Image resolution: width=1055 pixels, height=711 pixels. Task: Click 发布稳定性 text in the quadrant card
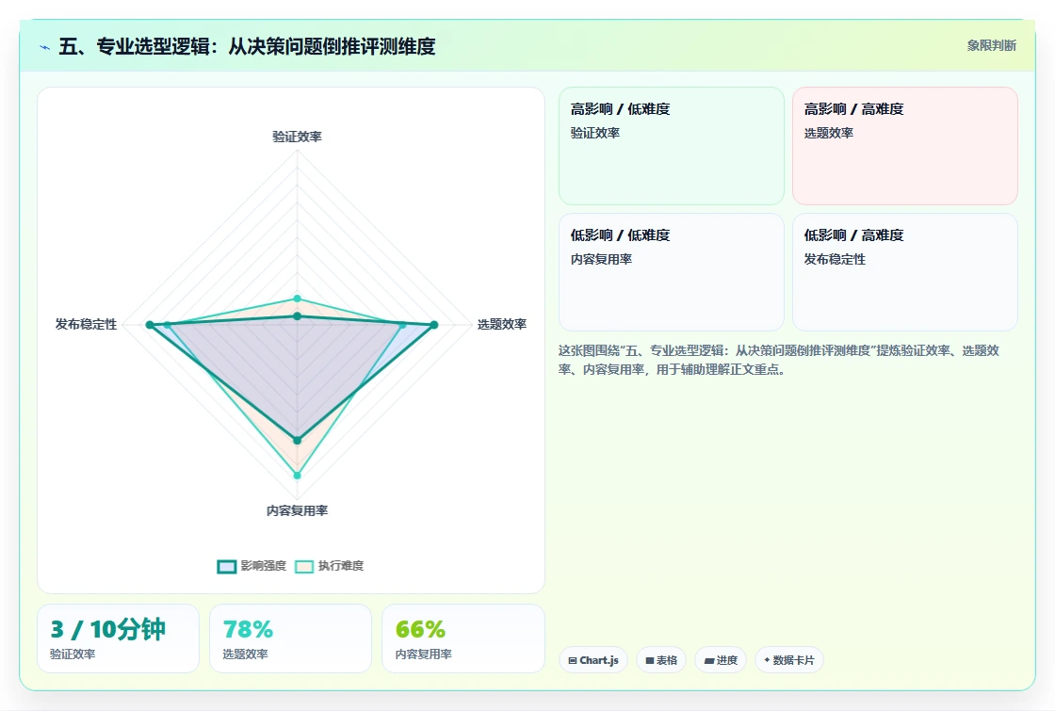(835, 259)
